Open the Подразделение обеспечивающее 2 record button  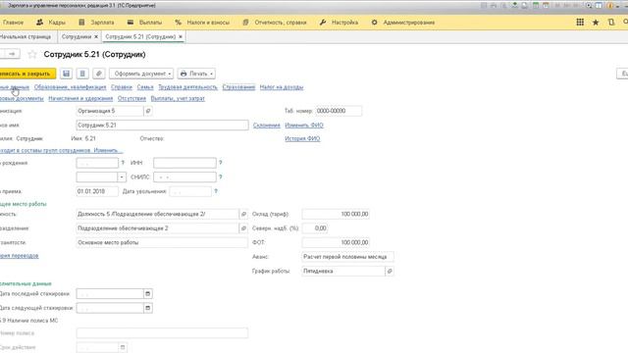coord(243,228)
